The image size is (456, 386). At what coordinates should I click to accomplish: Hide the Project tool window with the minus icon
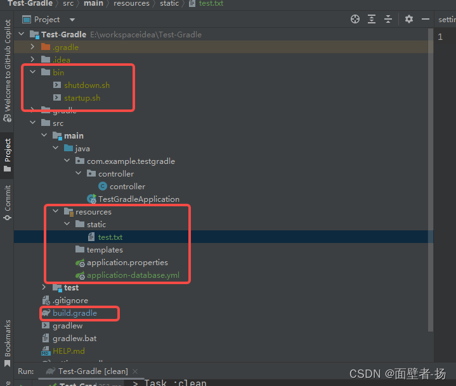[x=425, y=19]
